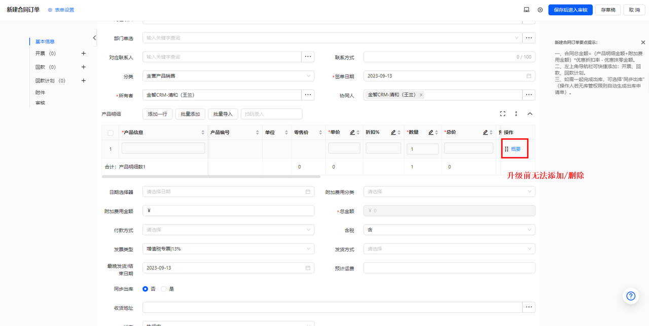Image resolution: width=649 pixels, height=326 pixels.
Task: Click edit pencil icon in 折扣% column
Action: pyautogui.click(x=393, y=132)
